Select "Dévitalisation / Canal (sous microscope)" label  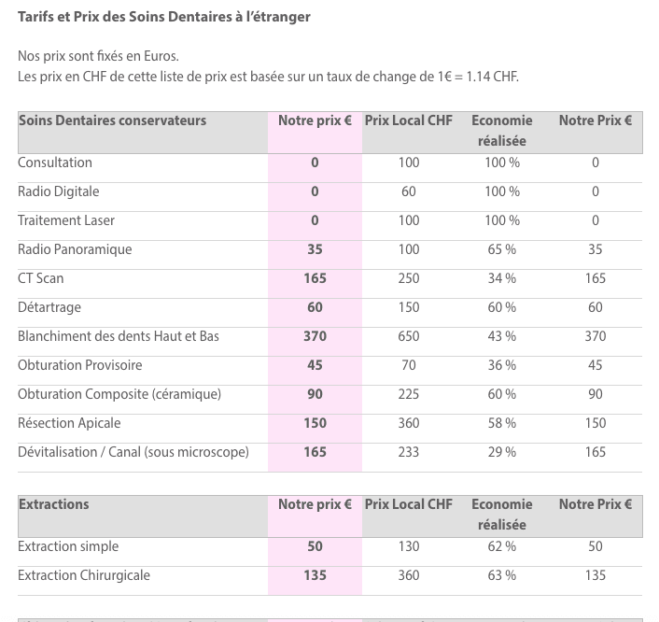coord(133,452)
